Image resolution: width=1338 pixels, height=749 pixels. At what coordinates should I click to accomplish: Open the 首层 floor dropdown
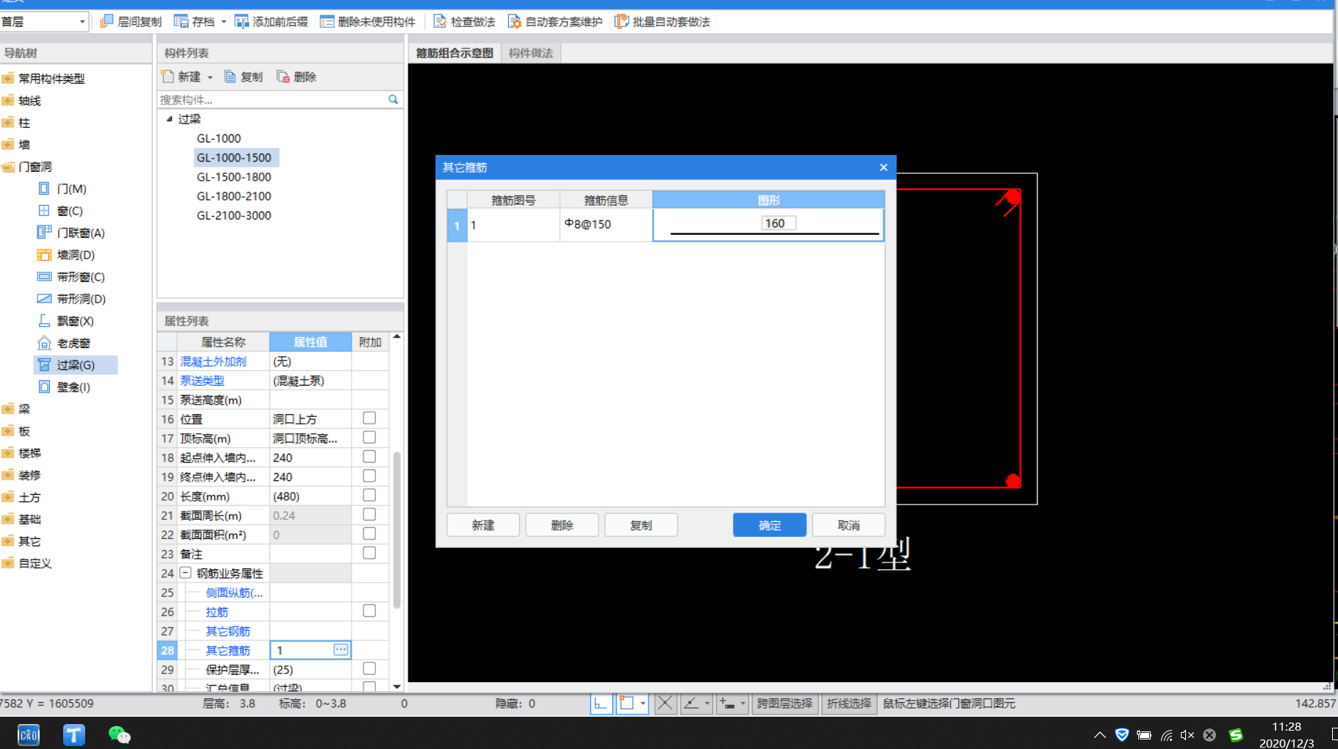(82, 22)
